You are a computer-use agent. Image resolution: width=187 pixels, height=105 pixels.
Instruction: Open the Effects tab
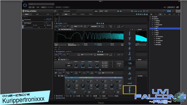74,14
